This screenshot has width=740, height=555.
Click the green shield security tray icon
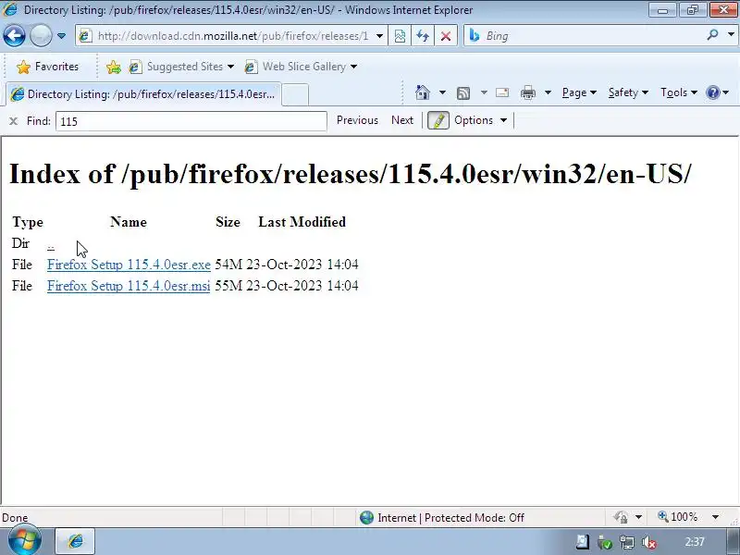(605, 543)
